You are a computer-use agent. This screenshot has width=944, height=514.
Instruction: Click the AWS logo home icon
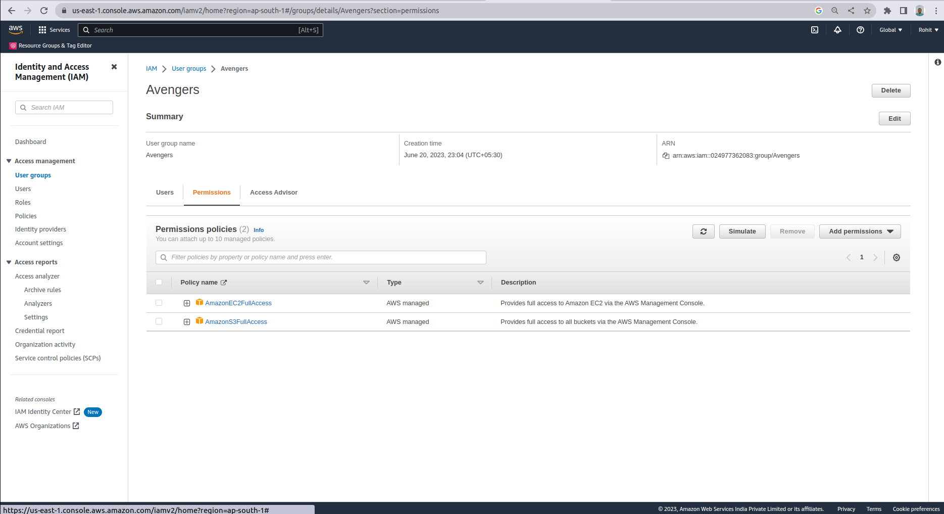(16, 30)
